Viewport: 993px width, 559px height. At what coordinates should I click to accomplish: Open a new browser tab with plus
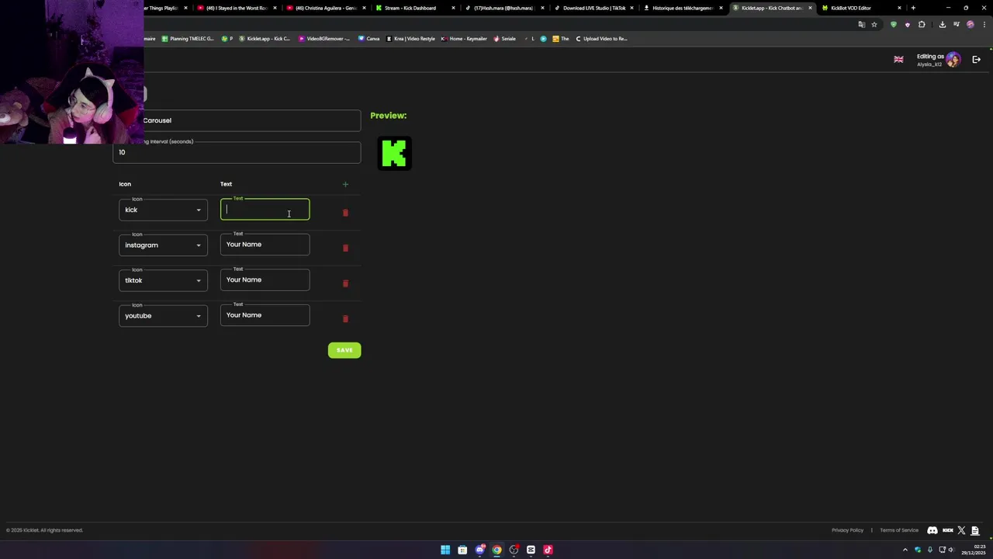point(913,8)
